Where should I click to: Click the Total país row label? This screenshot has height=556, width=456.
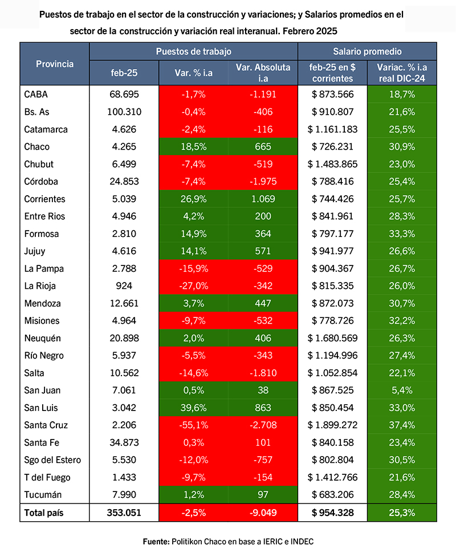pos(43,513)
